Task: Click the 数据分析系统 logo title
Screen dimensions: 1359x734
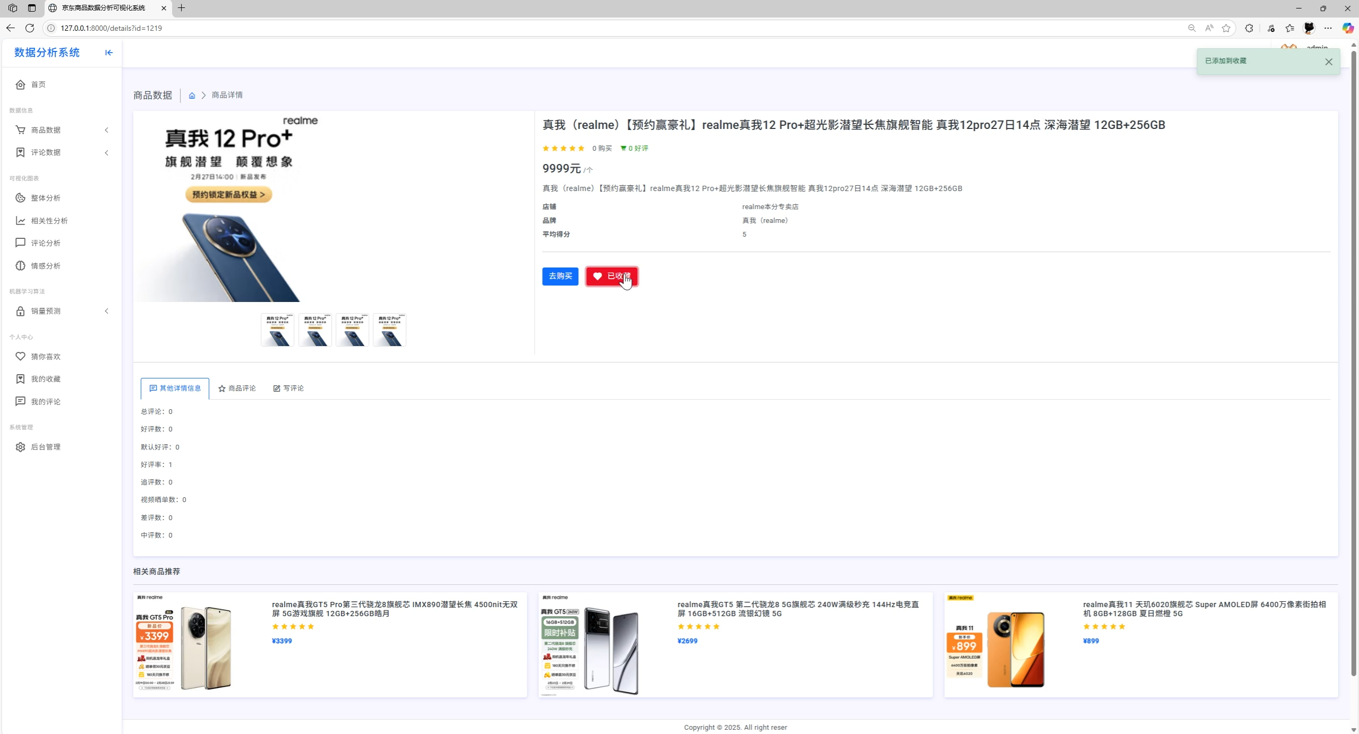Action: coord(47,53)
